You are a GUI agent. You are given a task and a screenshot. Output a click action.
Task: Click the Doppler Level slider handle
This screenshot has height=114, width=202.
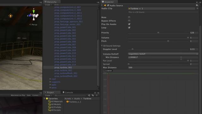click(133, 49)
